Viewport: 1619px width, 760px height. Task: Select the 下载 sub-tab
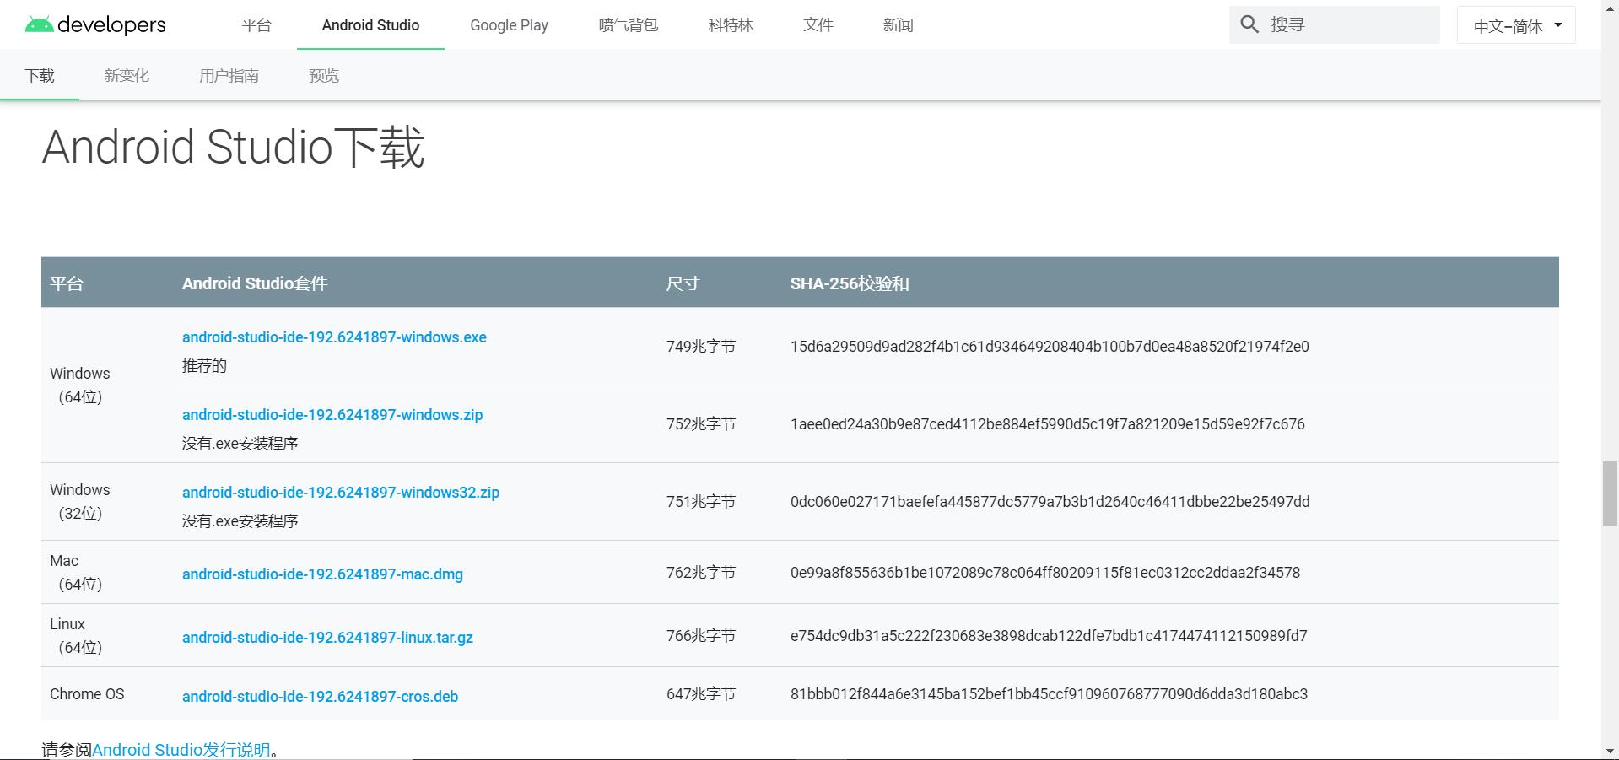click(40, 76)
